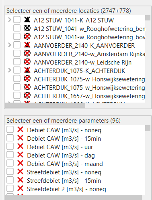Image resolution: width=152 pixels, height=200 pixels.
Task: Expand the A12 STUW_1041-K_A12 STUW node
Action: point(10,20)
